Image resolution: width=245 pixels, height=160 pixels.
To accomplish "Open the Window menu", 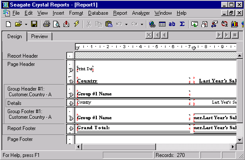I will click(163, 13).
